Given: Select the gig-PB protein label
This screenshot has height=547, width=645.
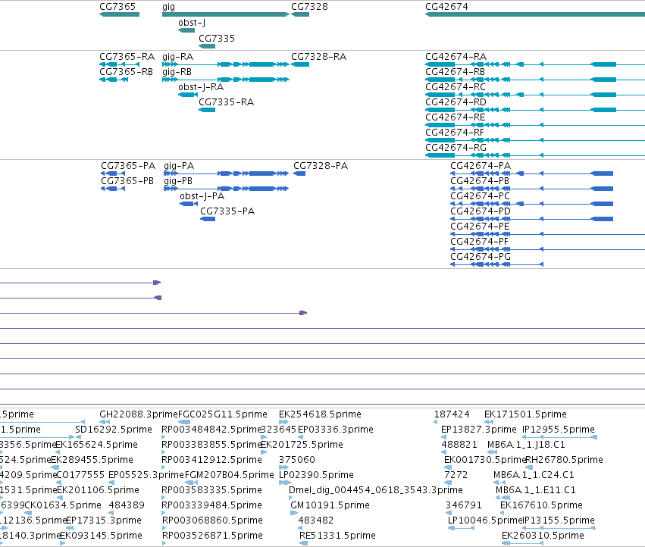Looking at the screenshot, I should pyautogui.click(x=178, y=181).
